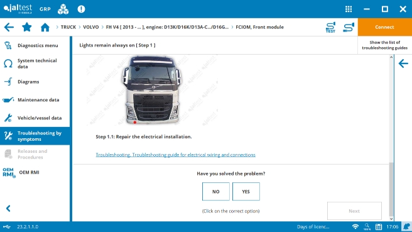Click the connector cable icon beside Connect

pyautogui.click(x=349, y=28)
